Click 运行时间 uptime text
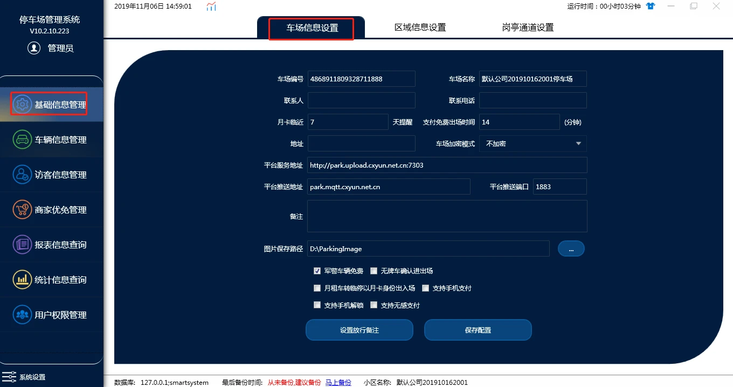733x387 pixels. coord(604,6)
